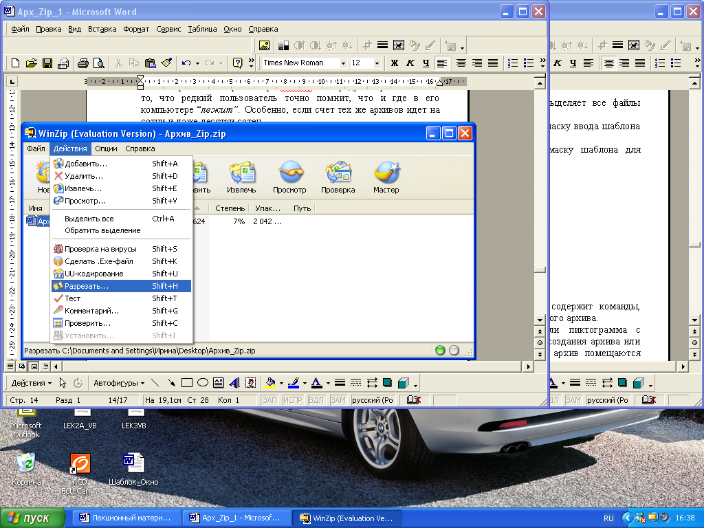
Task: Expand formatting toolbar options chevron
Action: tap(542, 63)
